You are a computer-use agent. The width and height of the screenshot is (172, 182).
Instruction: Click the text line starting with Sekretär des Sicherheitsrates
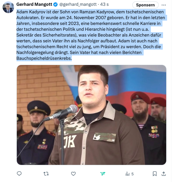(x=89, y=35)
